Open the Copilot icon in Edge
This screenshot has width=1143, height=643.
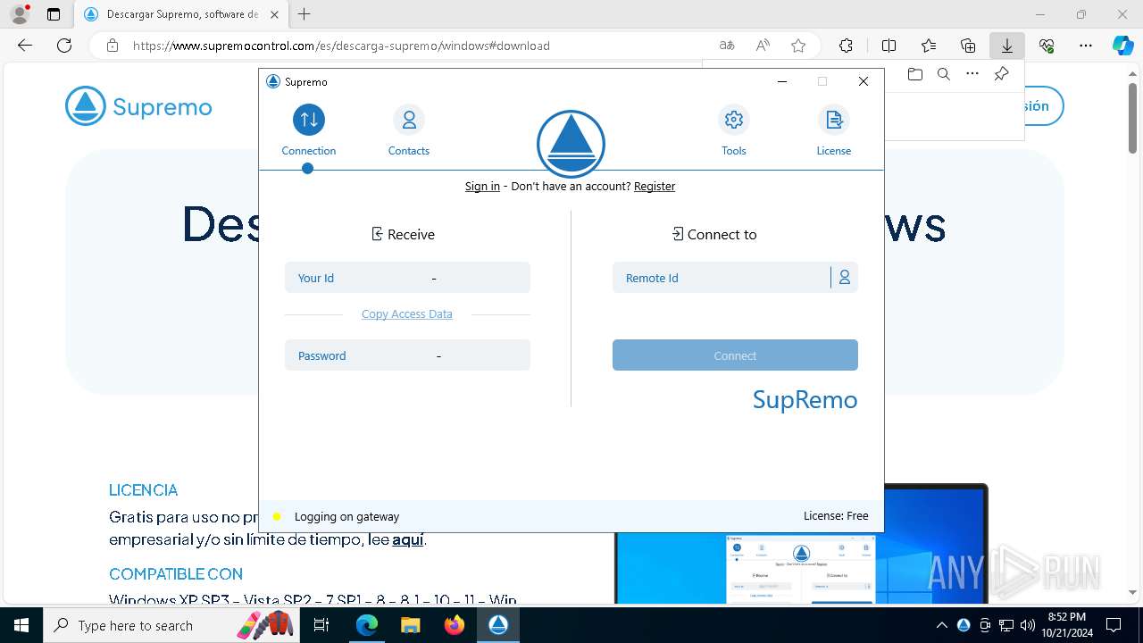coord(1122,46)
